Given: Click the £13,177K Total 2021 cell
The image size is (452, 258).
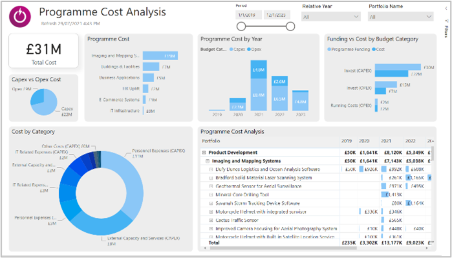Looking at the screenshot, I should [391, 242].
